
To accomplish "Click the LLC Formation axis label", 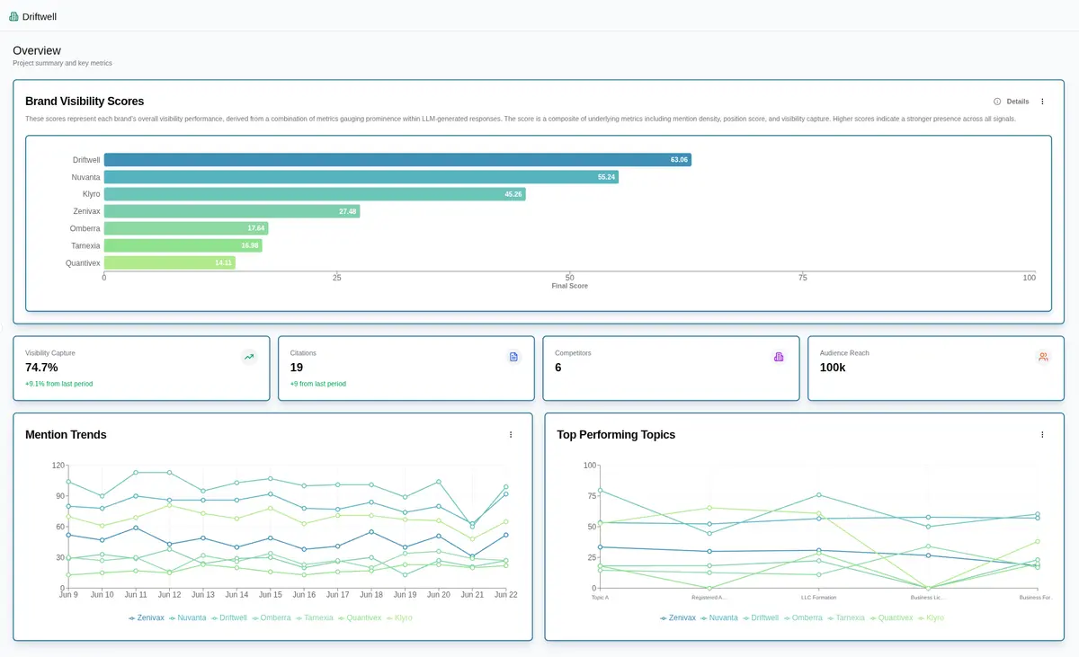I will tap(818, 597).
